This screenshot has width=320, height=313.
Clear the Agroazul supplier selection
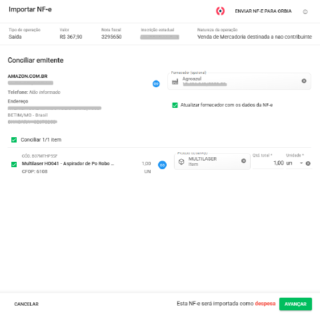(x=304, y=81)
